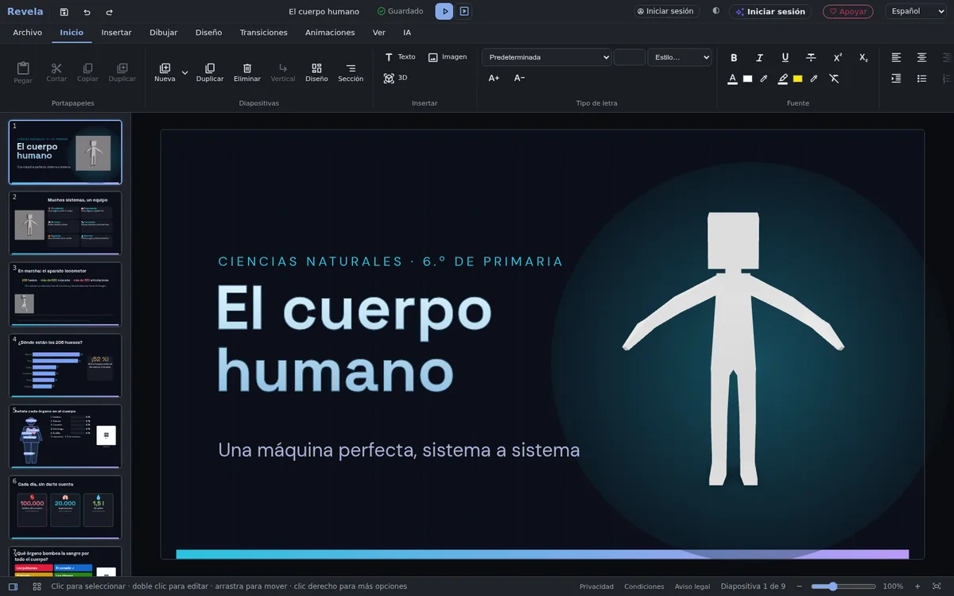Start slideshow from the beginning
954x596 pixels.
(444, 11)
